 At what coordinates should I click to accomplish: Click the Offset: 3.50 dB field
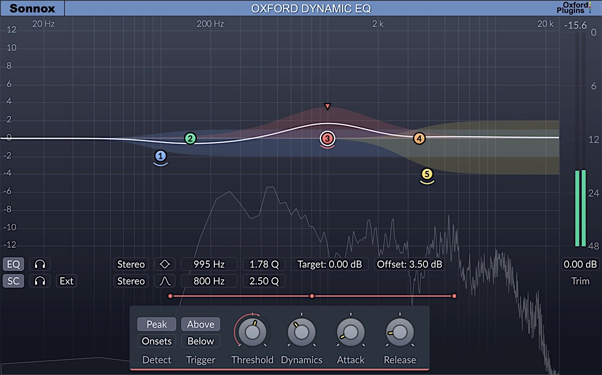pyautogui.click(x=409, y=264)
